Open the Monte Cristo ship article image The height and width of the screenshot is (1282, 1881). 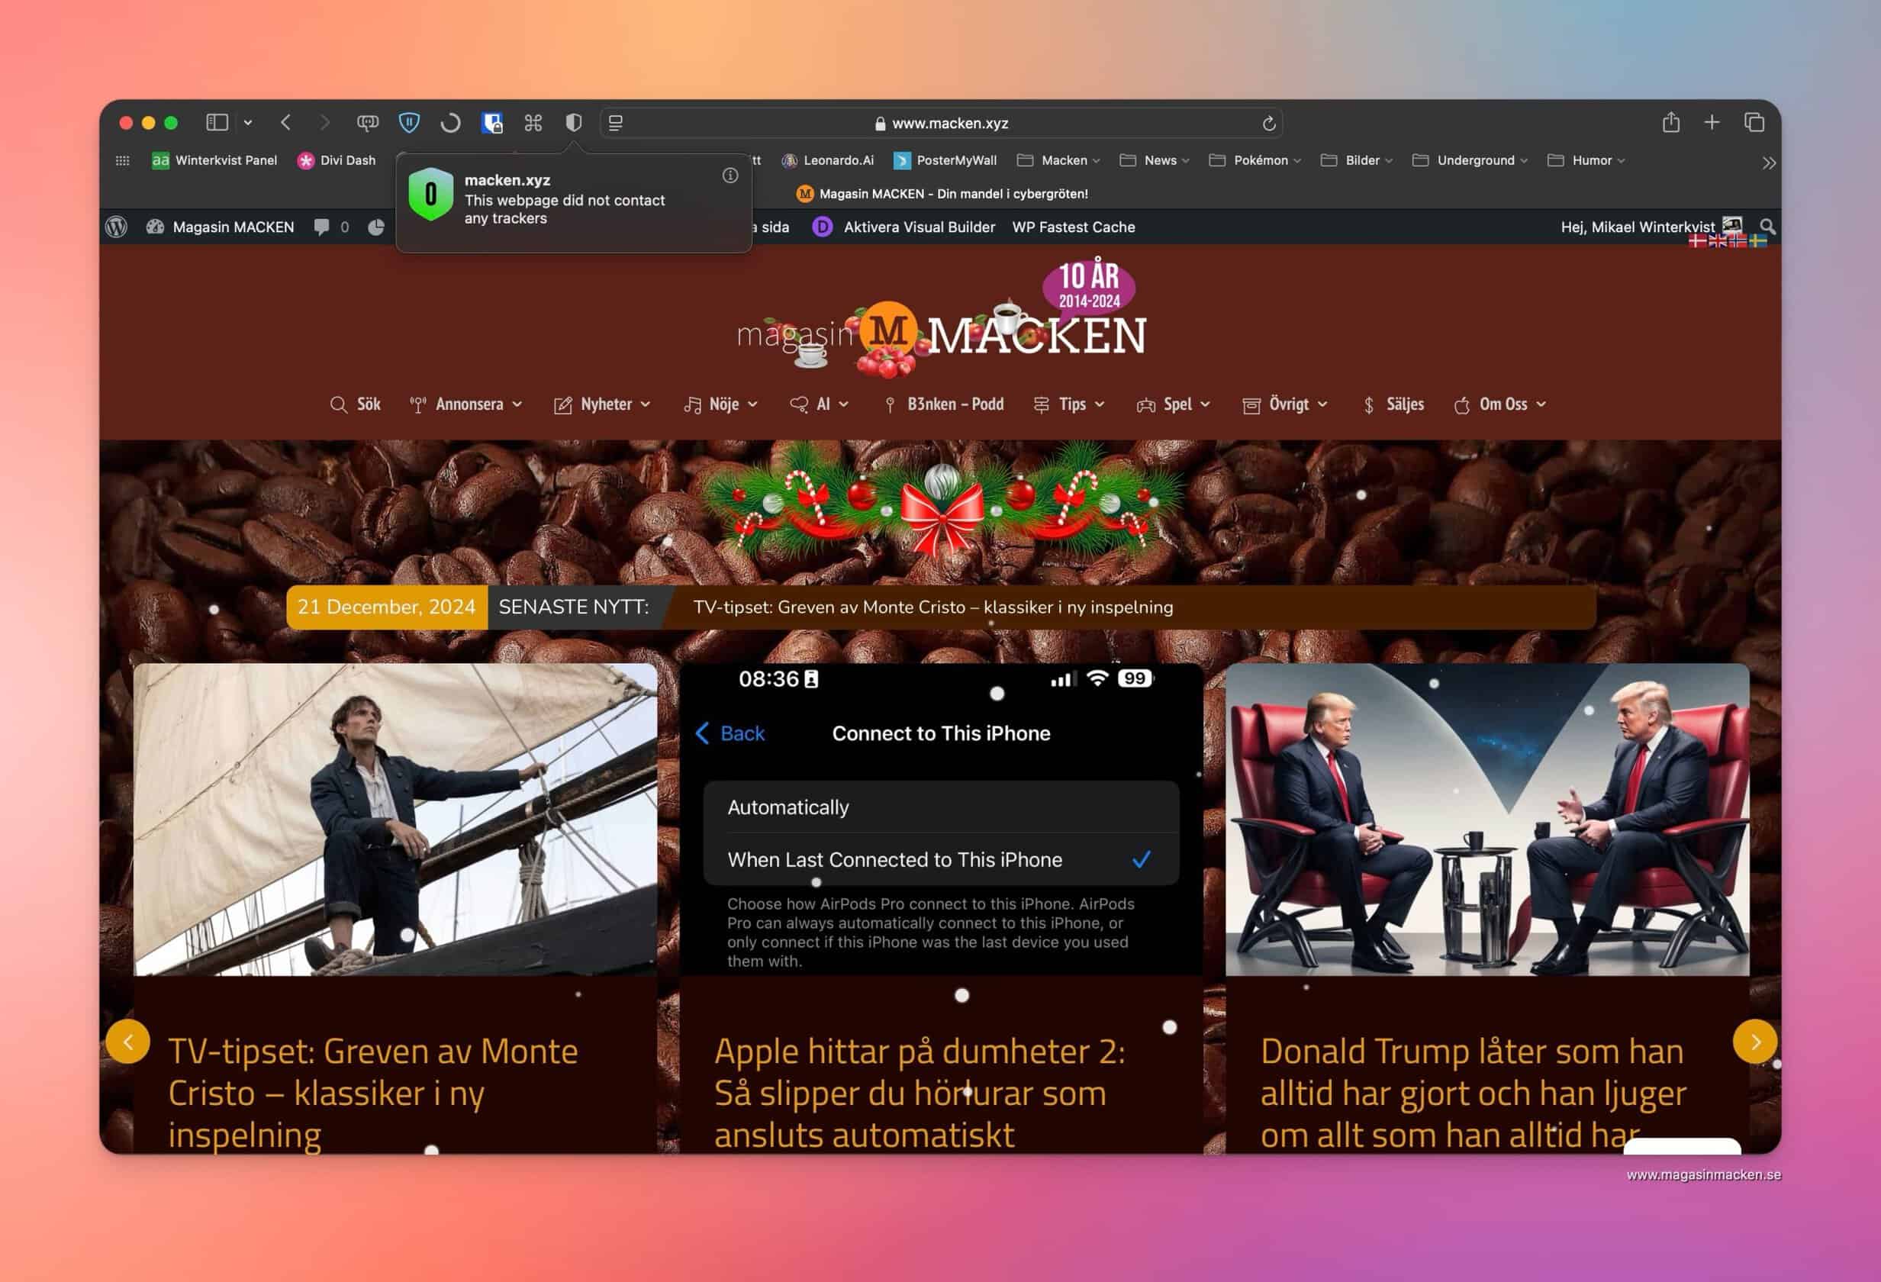click(x=395, y=819)
